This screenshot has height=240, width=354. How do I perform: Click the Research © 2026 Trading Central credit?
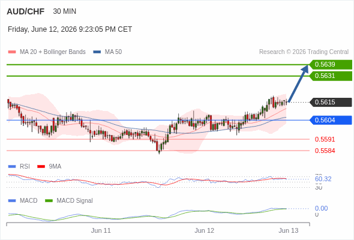(x=304, y=52)
